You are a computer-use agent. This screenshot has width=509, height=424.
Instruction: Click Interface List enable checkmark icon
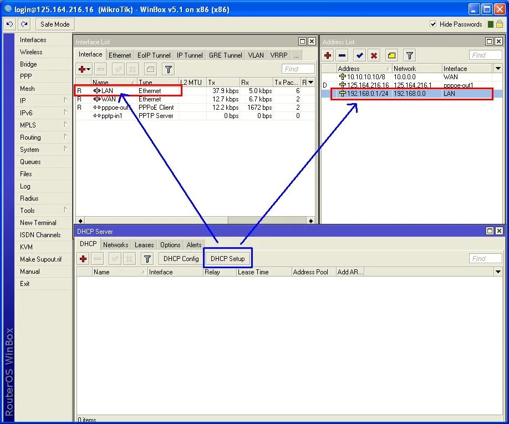tap(118, 69)
